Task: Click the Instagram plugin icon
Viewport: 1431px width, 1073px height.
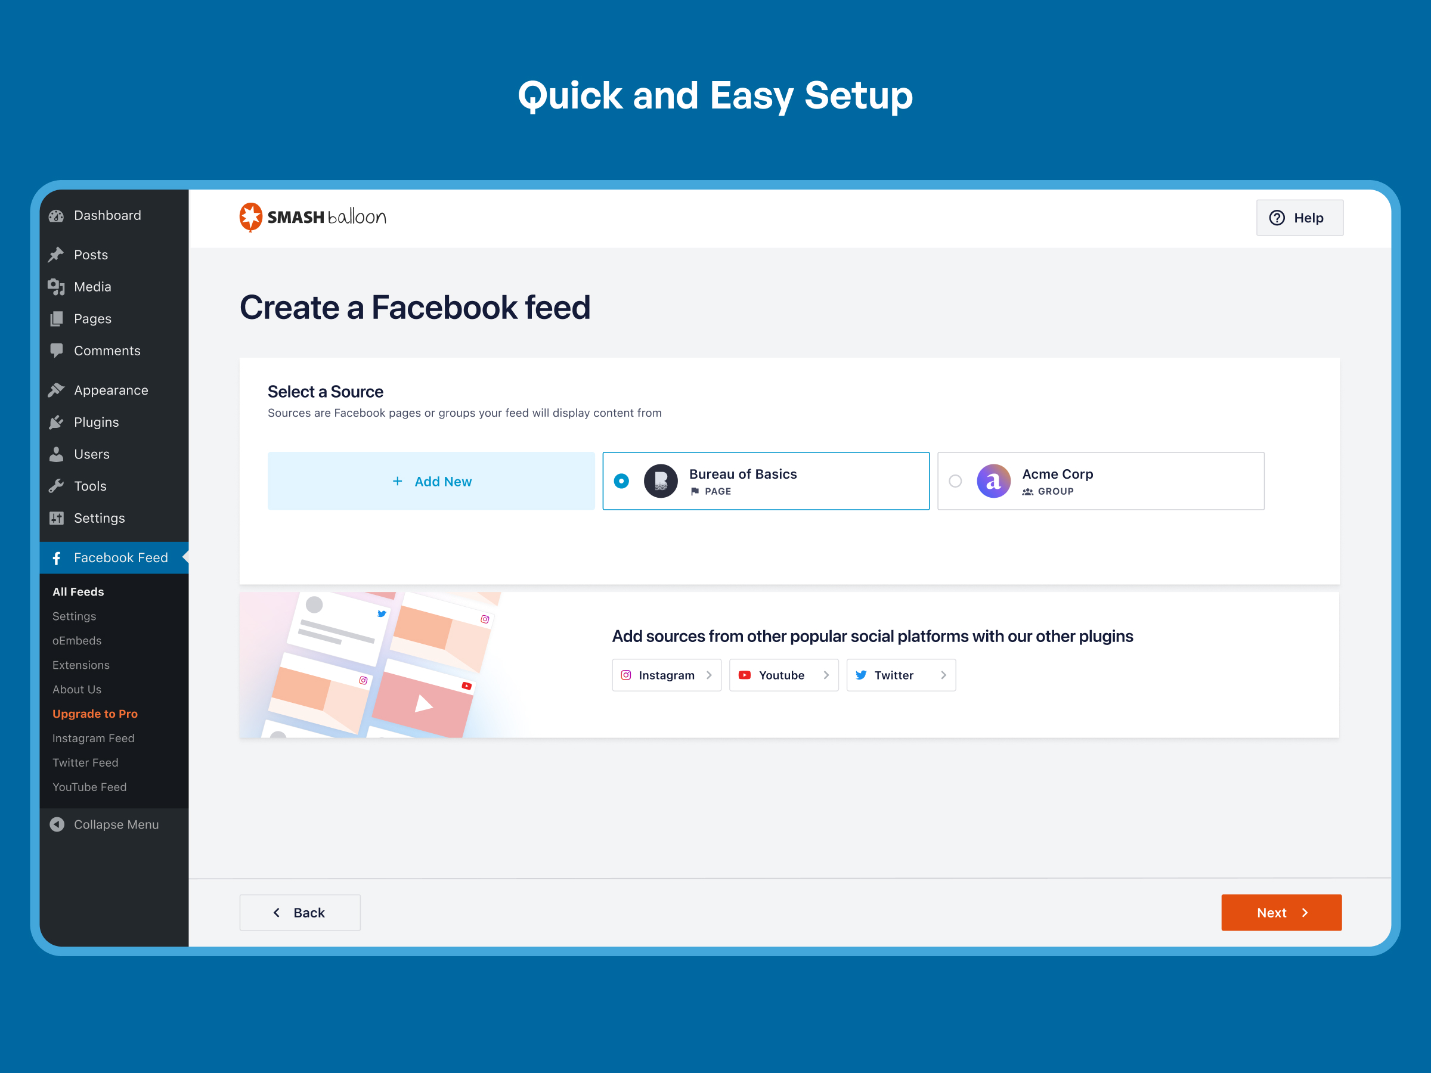Action: [x=625, y=675]
